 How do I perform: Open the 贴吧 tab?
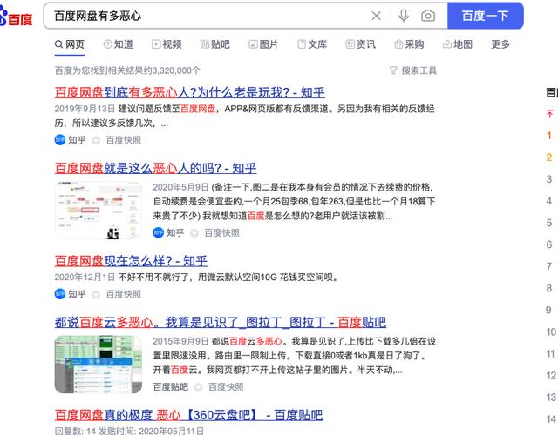pos(215,44)
